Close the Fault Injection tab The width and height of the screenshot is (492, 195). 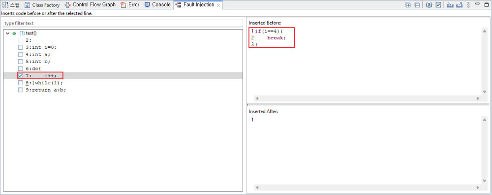(x=218, y=5)
